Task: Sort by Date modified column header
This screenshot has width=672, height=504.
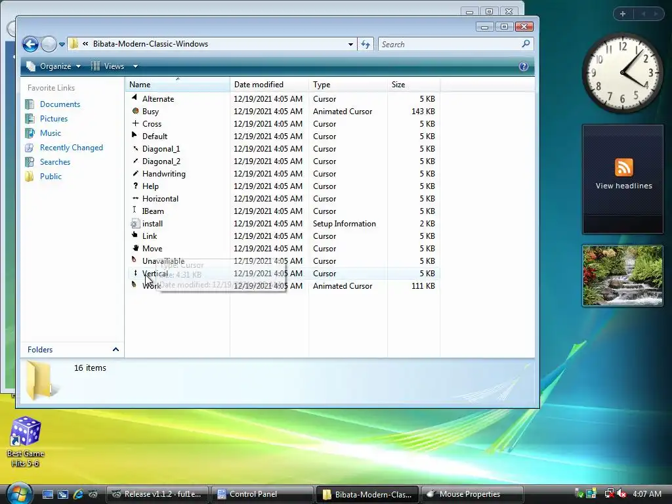Action: (x=269, y=85)
